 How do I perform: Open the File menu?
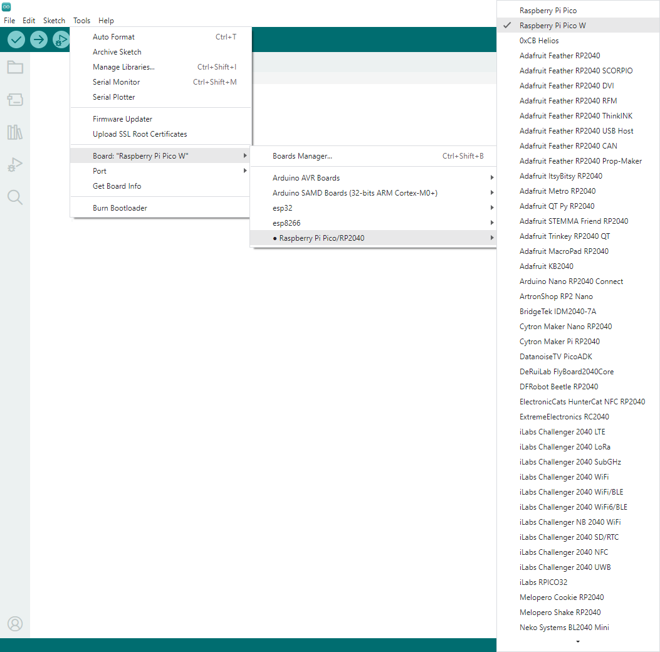pos(9,21)
